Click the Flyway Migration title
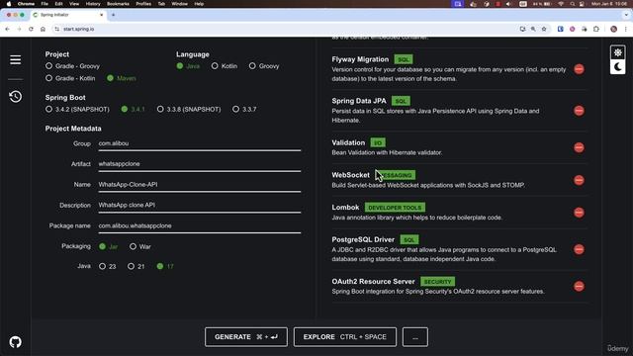This screenshot has height=356, width=633. click(x=360, y=59)
